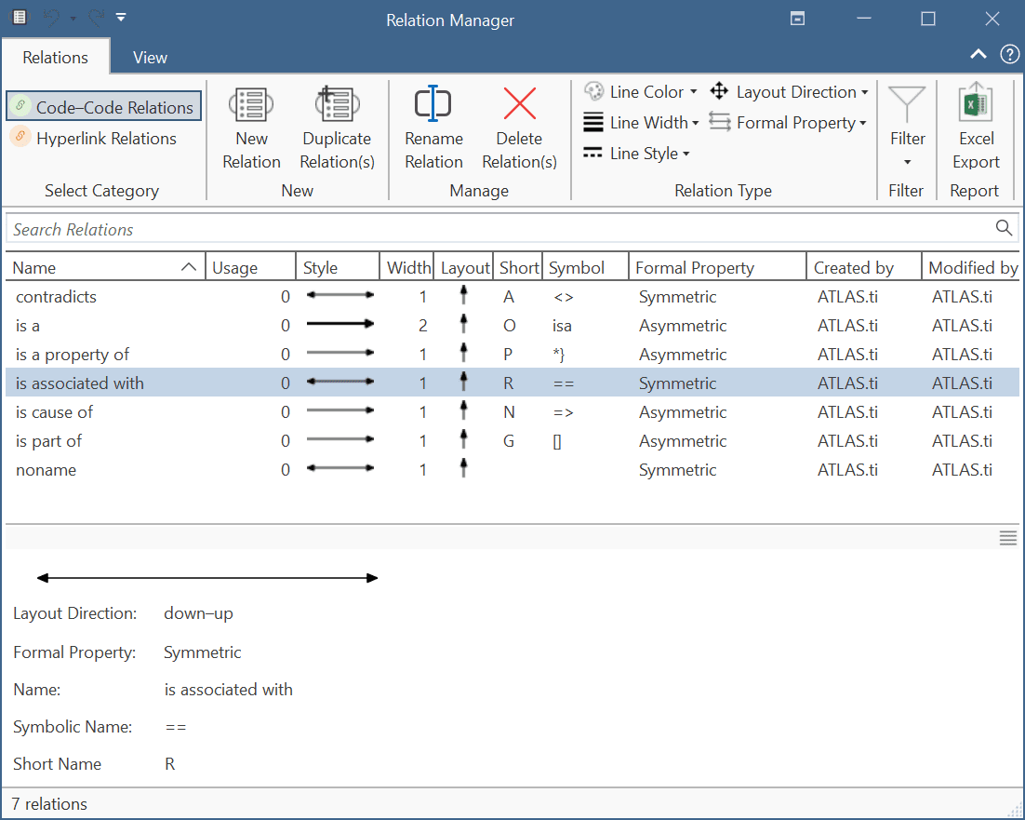The width and height of the screenshot is (1025, 820).
Task: Click the panel options hamburger icon
Action: click(x=1008, y=537)
